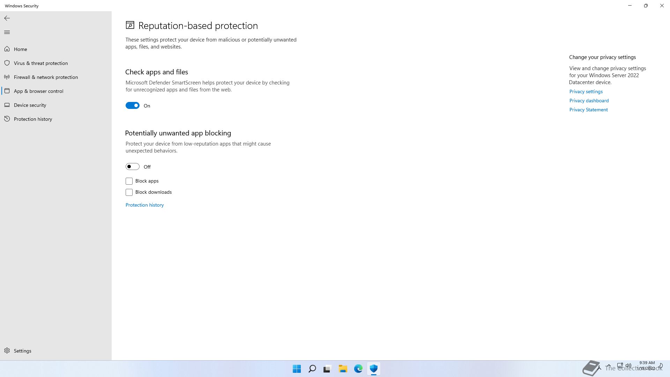Click the Settings gear icon in sidebar
The image size is (670, 377).
click(7, 350)
